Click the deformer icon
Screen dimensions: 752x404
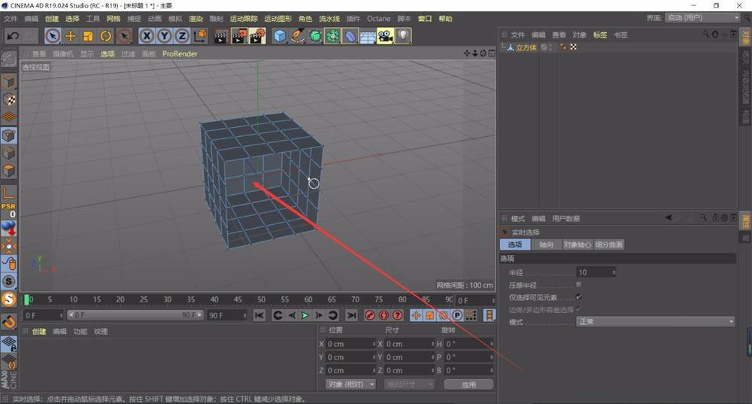pos(350,36)
